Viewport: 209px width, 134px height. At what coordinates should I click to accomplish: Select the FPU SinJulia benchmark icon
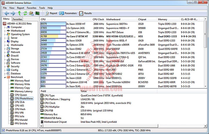coord(12,124)
